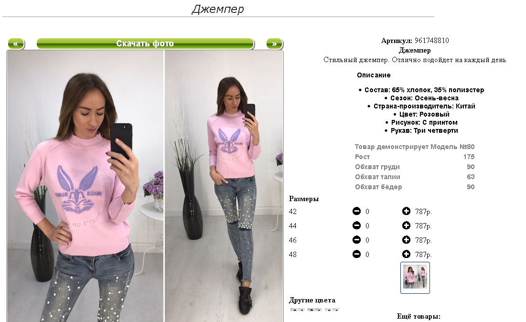Click the Джемпер page title
The height and width of the screenshot is (322, 526).
[218, 9]
